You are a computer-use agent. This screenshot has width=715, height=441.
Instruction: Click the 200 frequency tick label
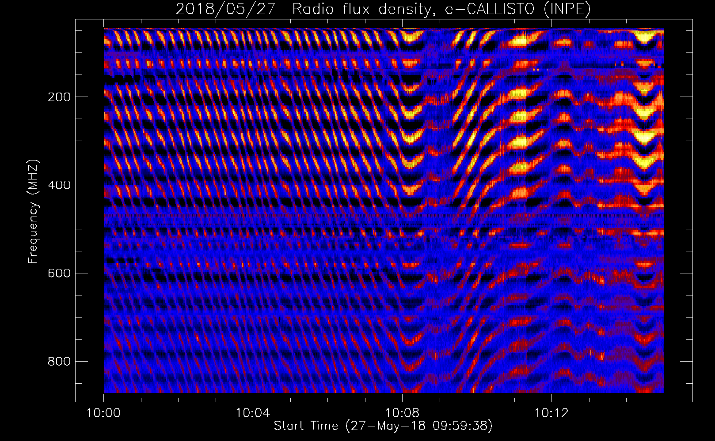click(x=59, y=97)
